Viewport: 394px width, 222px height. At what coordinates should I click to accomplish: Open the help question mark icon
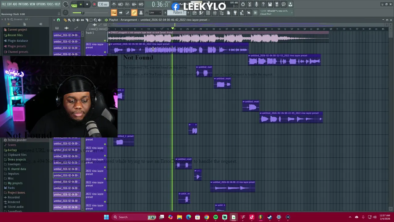tap(263, 4)
